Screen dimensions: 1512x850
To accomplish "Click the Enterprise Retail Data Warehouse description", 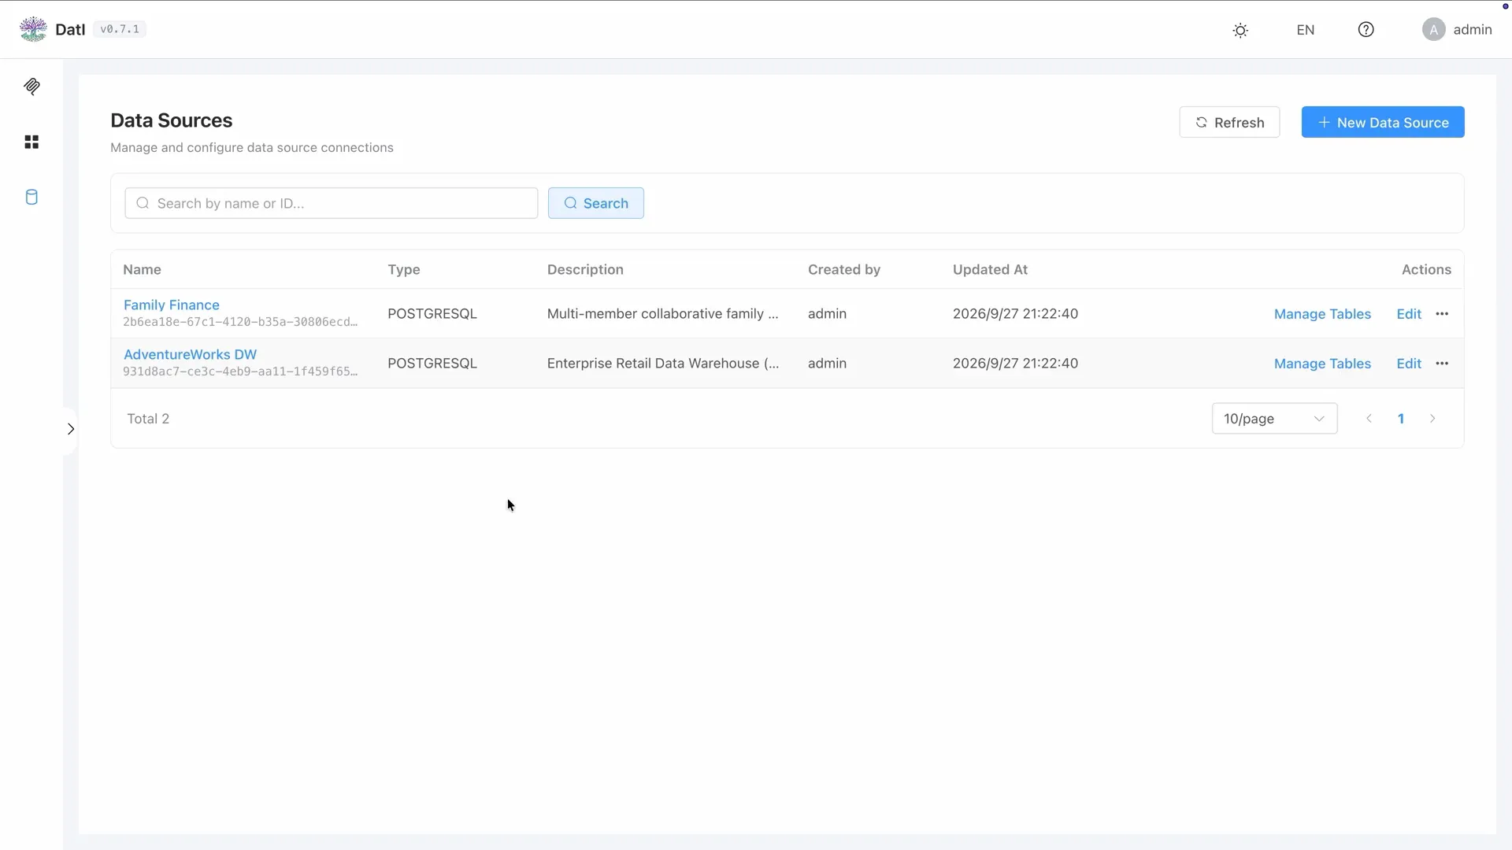I will (663, 363).
